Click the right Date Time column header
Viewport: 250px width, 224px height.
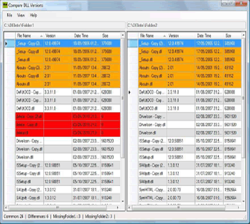207,36
